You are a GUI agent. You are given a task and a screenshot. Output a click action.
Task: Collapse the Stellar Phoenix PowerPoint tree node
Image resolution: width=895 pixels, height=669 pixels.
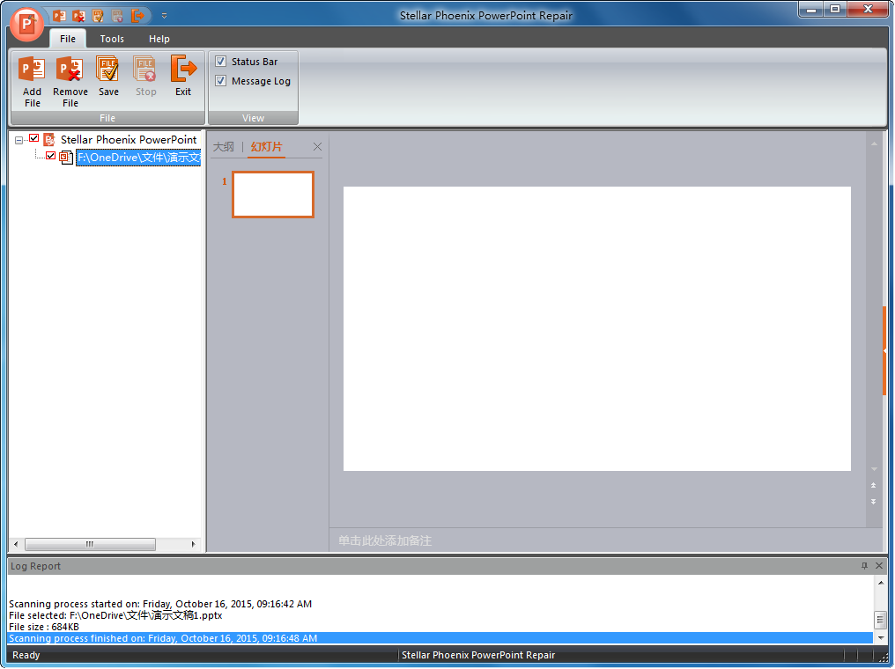pos(19,140)
